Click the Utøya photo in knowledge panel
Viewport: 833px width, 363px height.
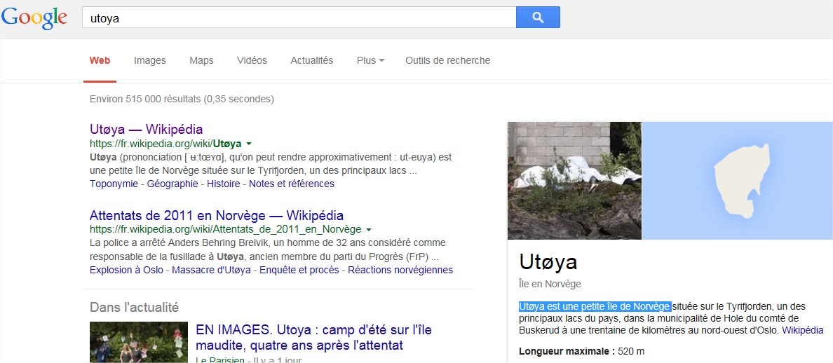[574, 180]
